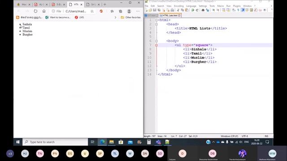The height and width of the screenshot is (161, 287).
Task: Switch to last Edge tab after active tab
Action: tap(93, 4)
